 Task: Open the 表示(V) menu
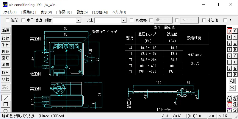click(46, 12)
